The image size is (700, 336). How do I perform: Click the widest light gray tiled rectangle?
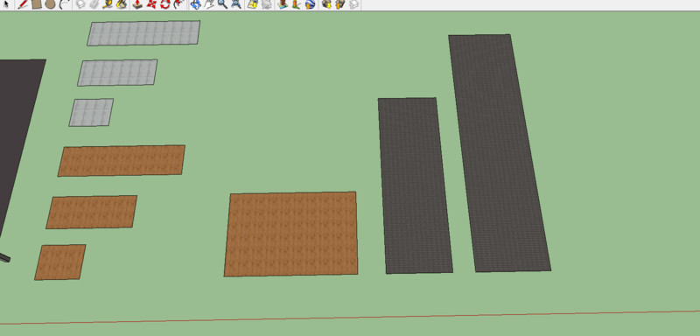coord(143,33)
